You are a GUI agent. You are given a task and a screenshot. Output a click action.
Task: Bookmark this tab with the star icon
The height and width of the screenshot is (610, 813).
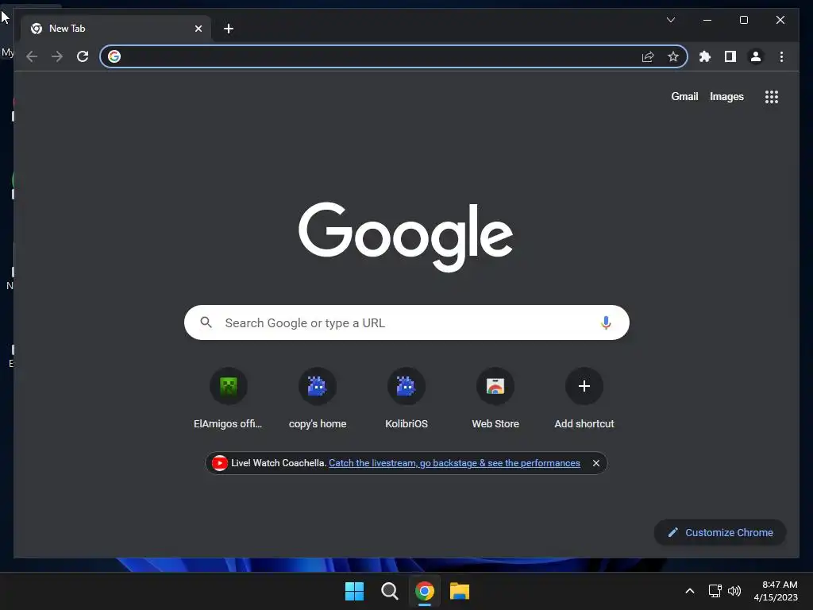[673, 56]
